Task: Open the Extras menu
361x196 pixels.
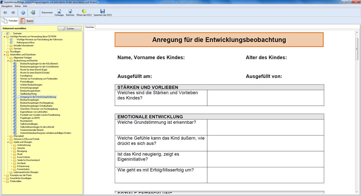Action: pos(18,6)
